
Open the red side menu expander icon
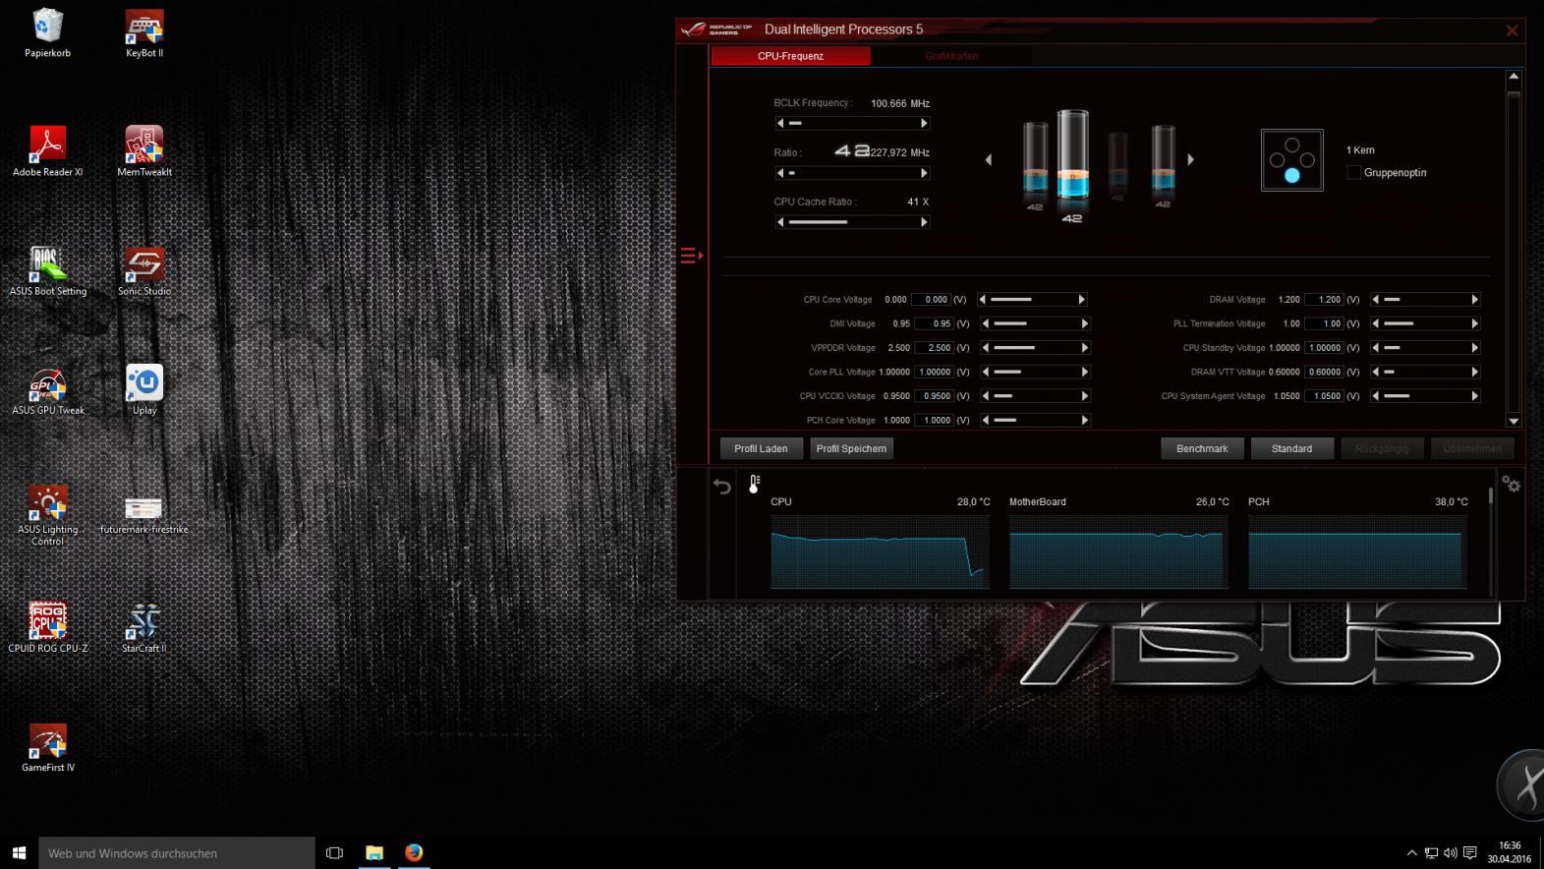(x=692, y=256)
